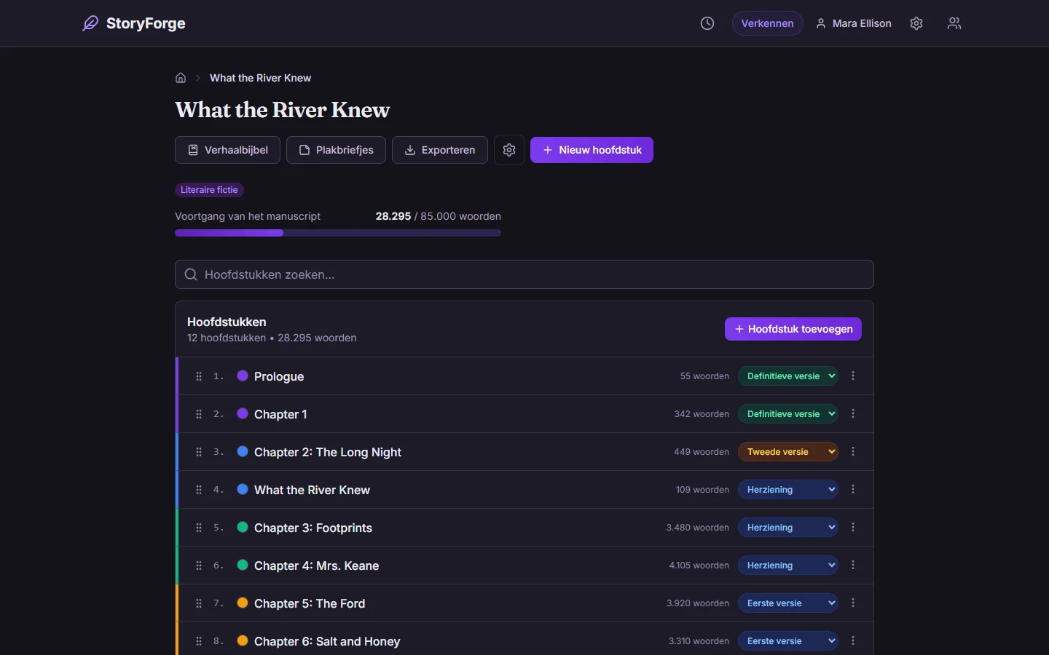Open the history clock icon
1049x655 pixels.
pos(707,23)
